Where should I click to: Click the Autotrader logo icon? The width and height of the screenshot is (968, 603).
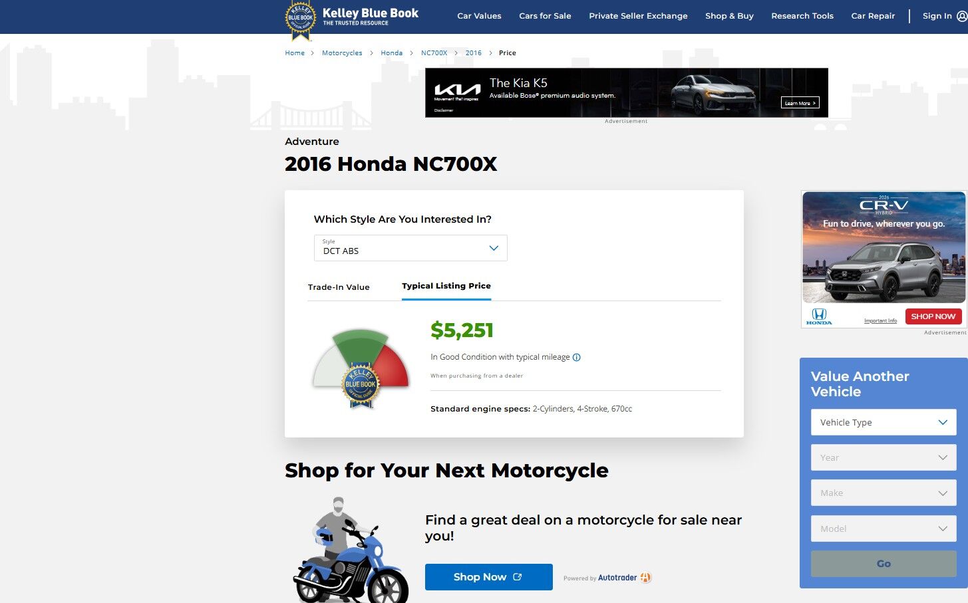point(645,578)
